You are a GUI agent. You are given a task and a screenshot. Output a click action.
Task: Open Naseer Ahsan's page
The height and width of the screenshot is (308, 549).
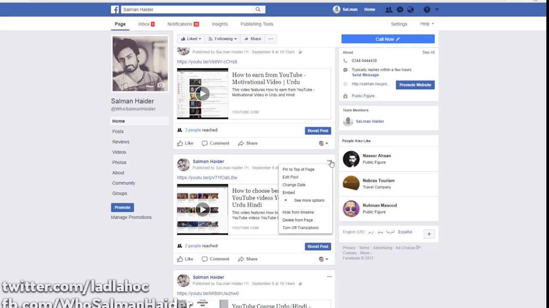(377, 156)
